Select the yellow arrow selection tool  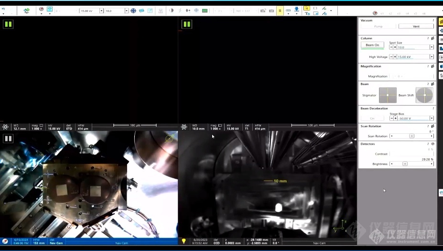[307, 8]
